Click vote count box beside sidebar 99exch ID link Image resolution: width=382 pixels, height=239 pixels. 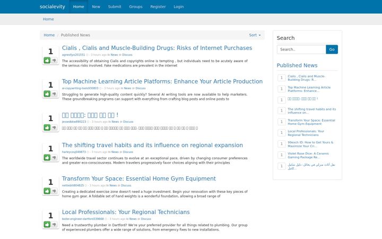pos(282,144)
